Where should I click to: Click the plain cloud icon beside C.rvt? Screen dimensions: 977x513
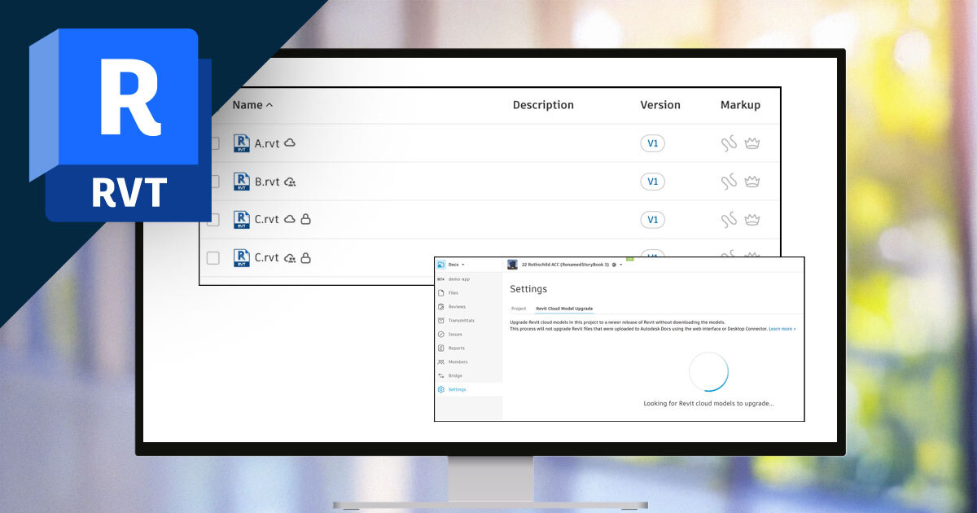290,219
